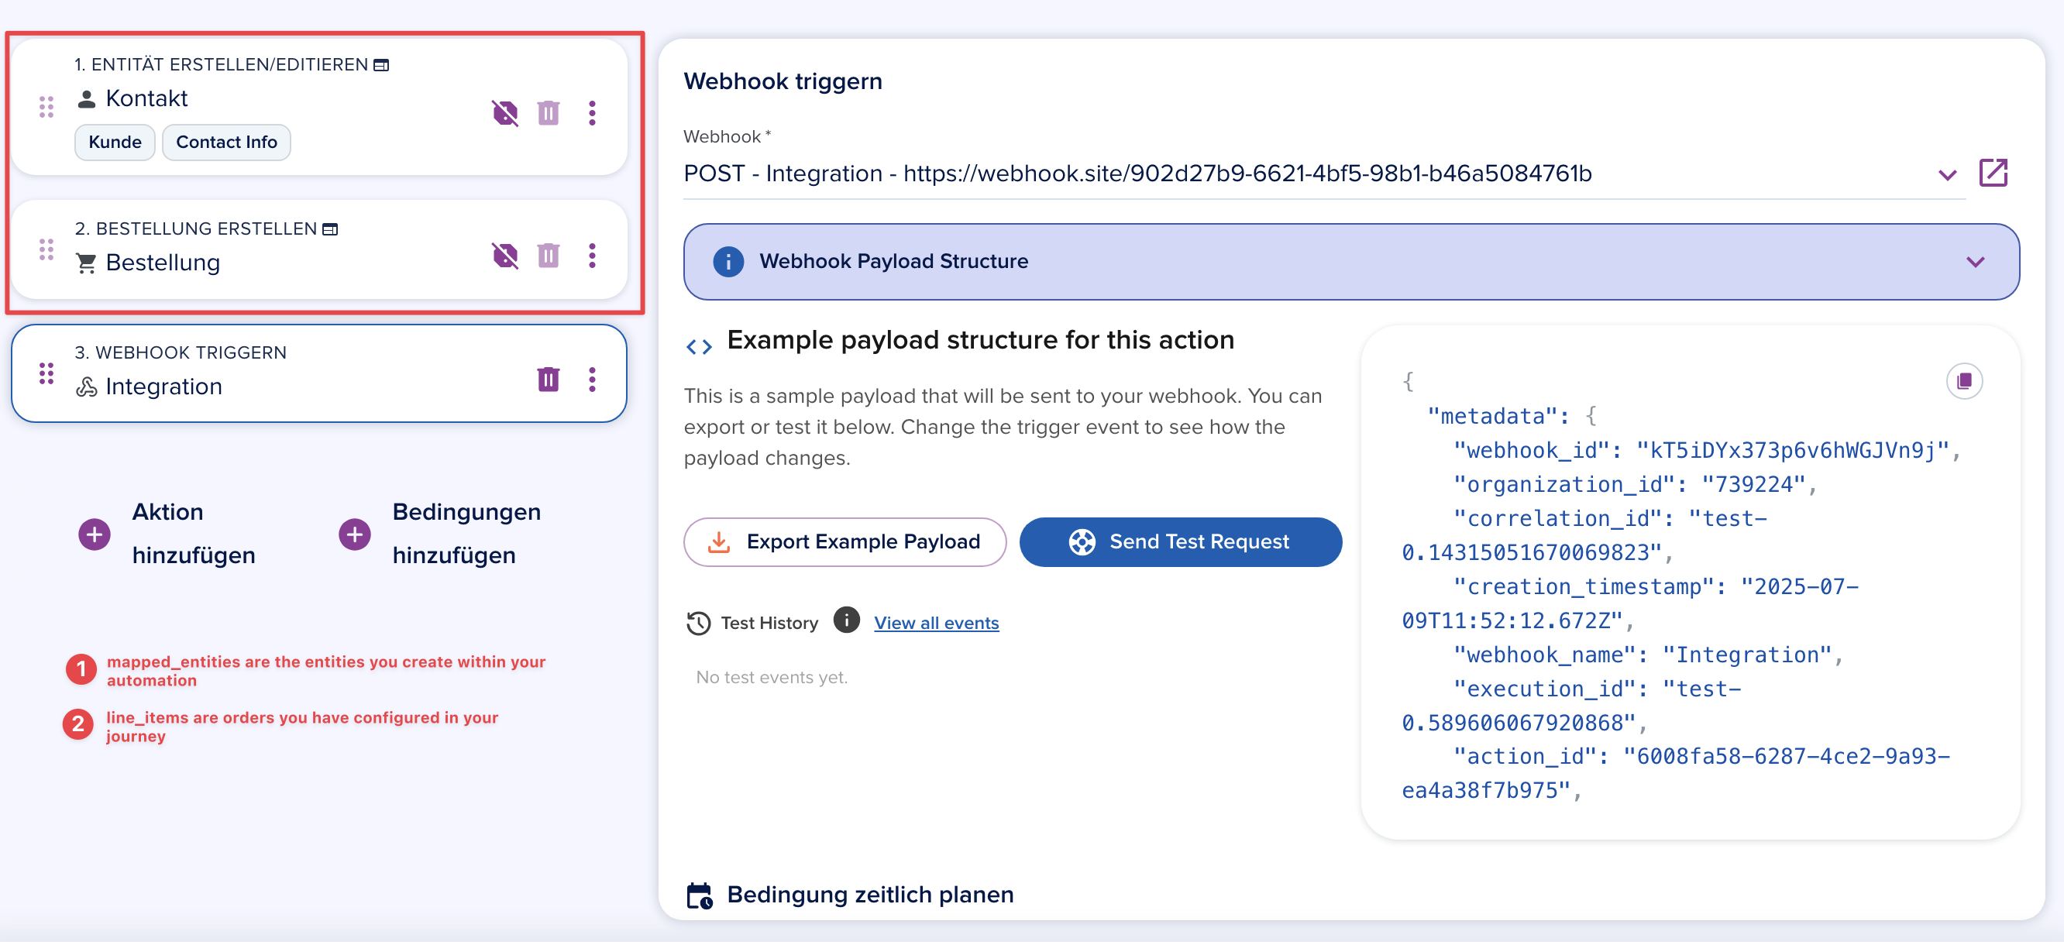Delete the Integration webhook action
This screenshot has width=2064, height=945.
(548, 380)
